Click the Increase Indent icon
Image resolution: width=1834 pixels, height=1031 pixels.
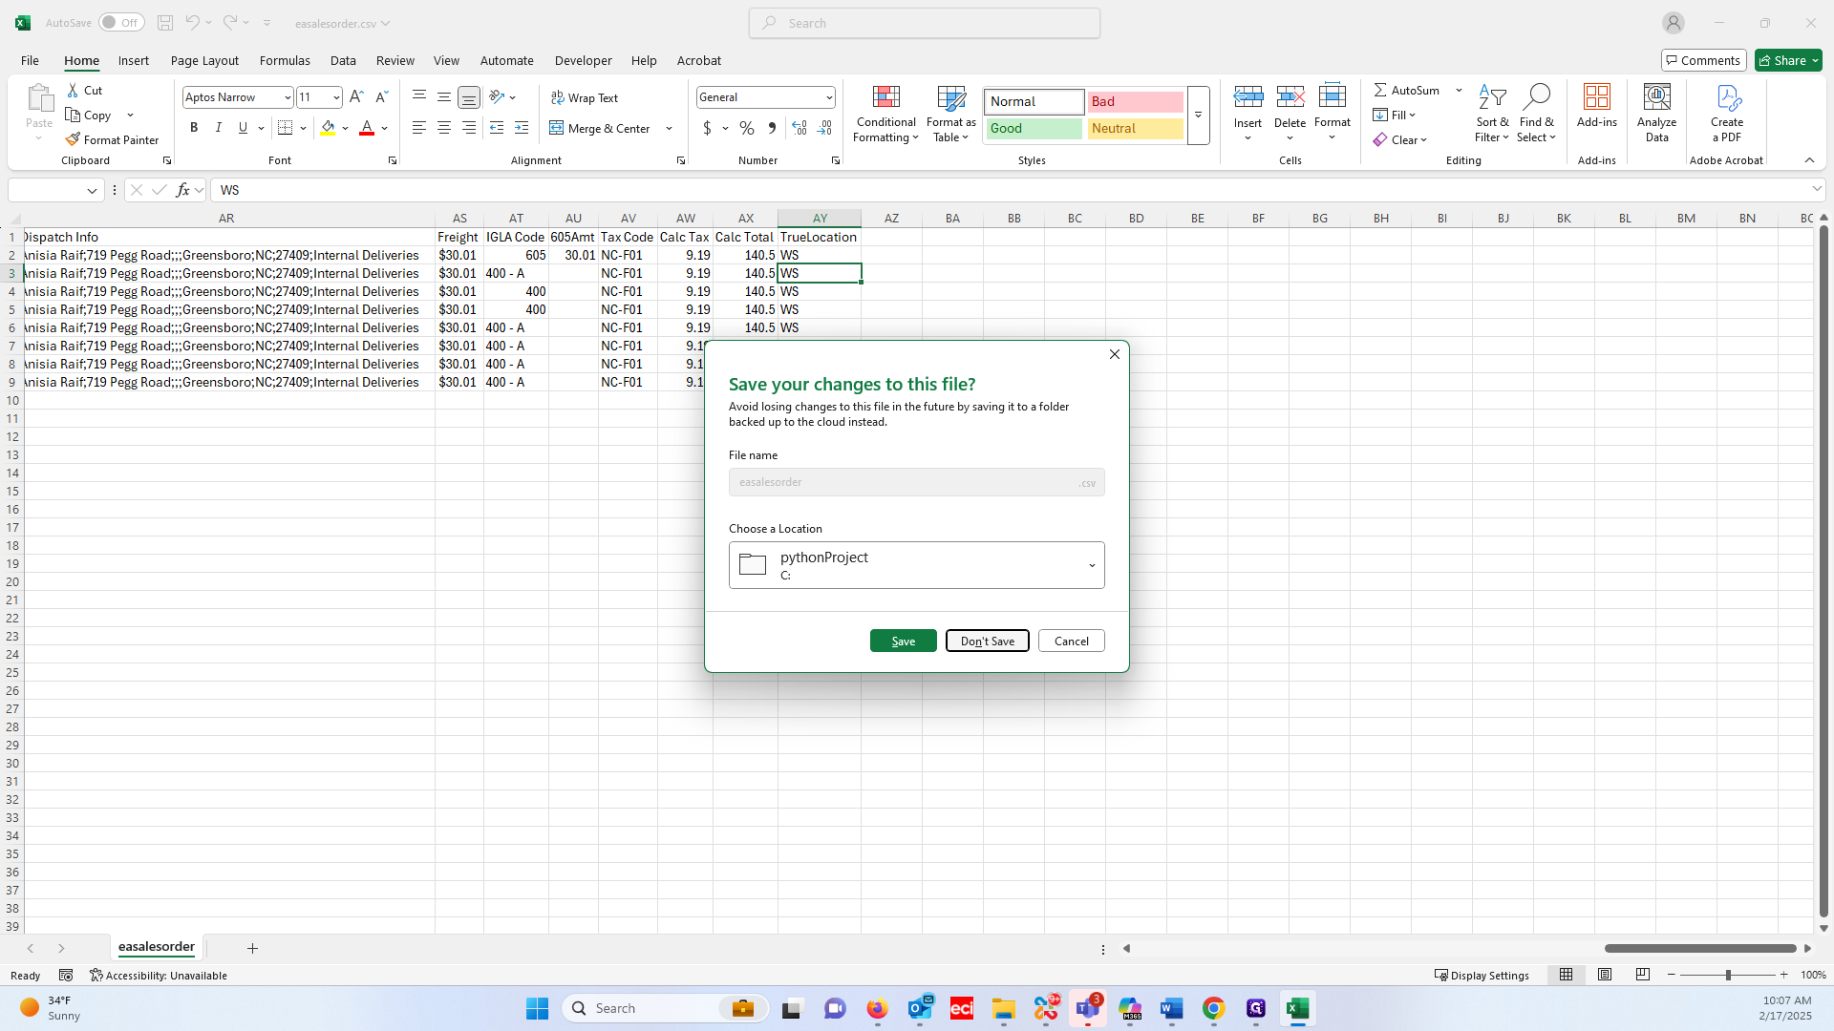click(x=522, y=128)
